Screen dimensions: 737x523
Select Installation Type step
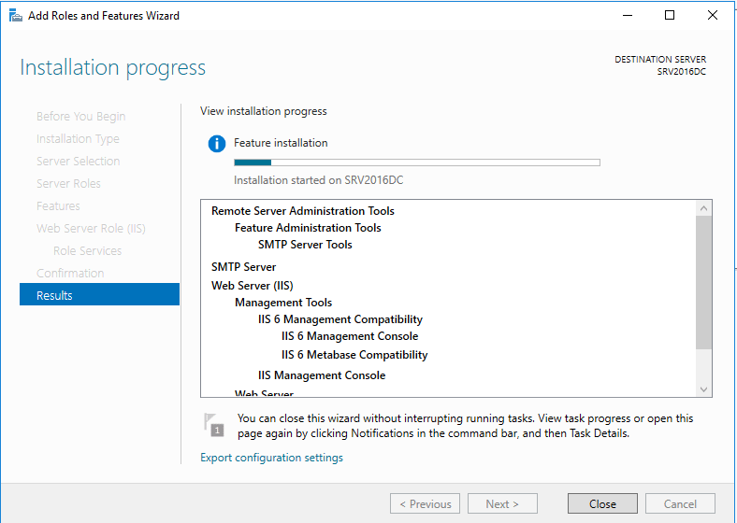coord(78,138)
